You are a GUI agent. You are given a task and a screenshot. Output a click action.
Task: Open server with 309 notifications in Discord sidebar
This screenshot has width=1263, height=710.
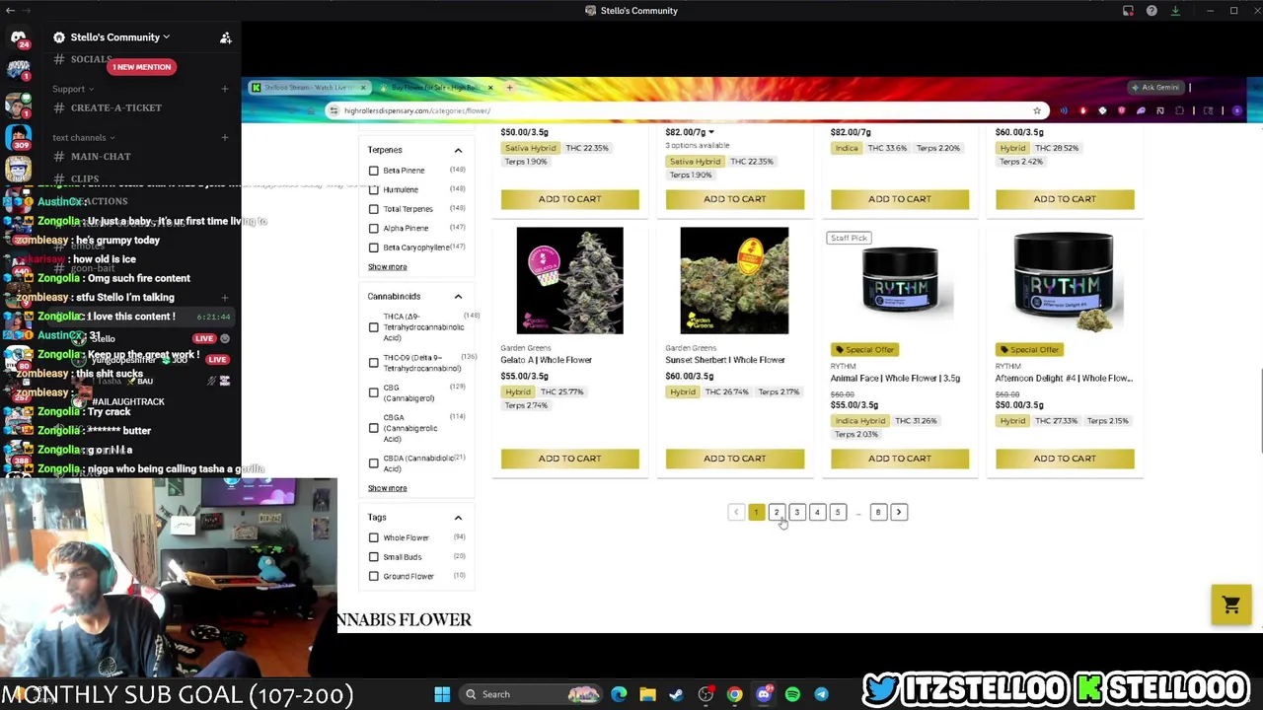[x=18, y=138]
